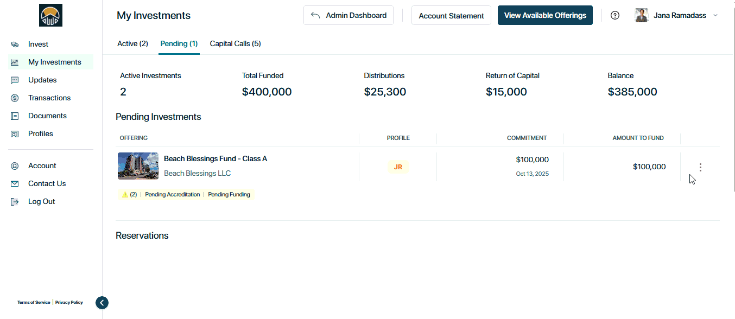The width and height of the screenshot is (735, 319).
Task: Click the Documents sidebar icon
Action: coord(15,116)
